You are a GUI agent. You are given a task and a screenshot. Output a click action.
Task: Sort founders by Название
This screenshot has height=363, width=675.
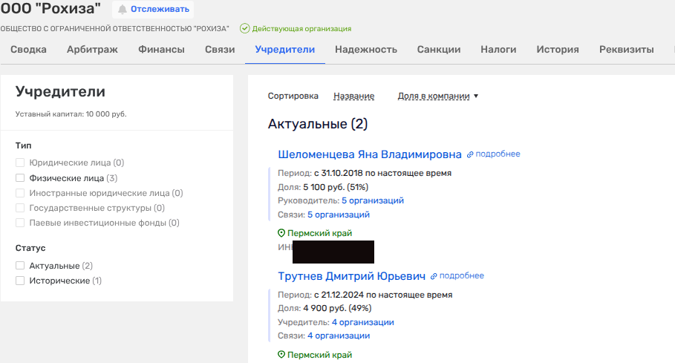353,96
